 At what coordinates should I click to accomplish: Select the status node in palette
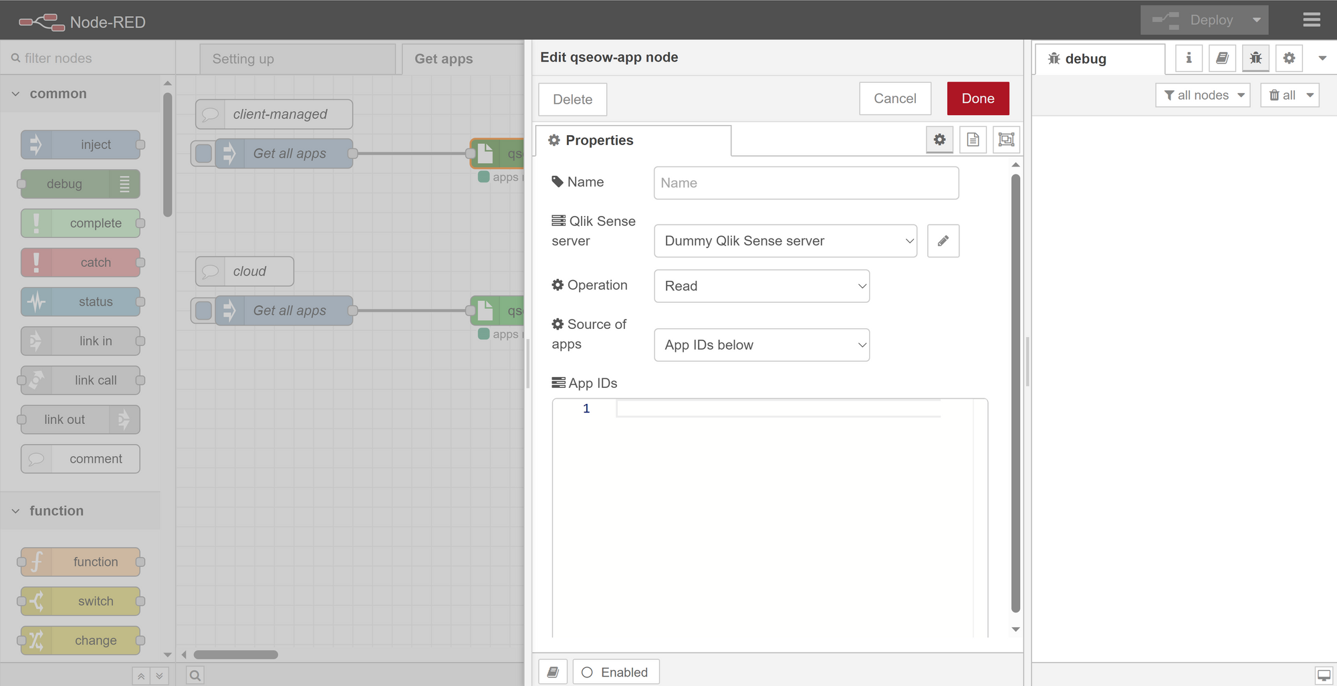[81, 302]
